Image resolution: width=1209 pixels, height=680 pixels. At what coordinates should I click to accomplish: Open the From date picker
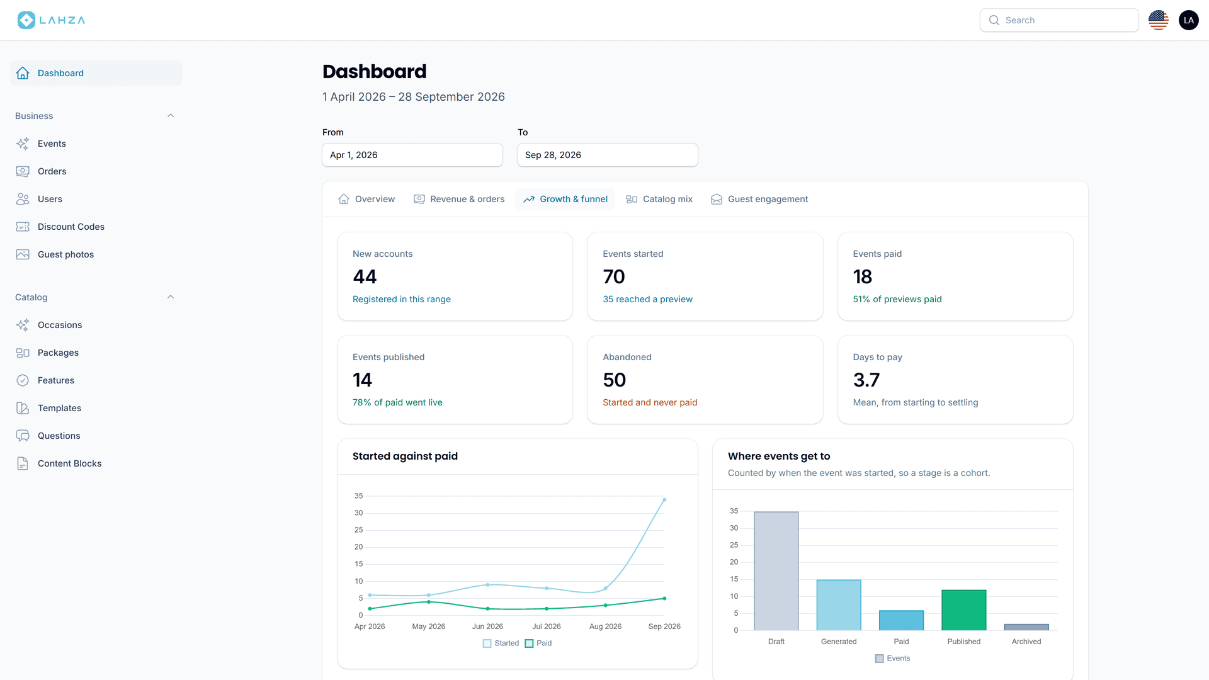[412, 155]
